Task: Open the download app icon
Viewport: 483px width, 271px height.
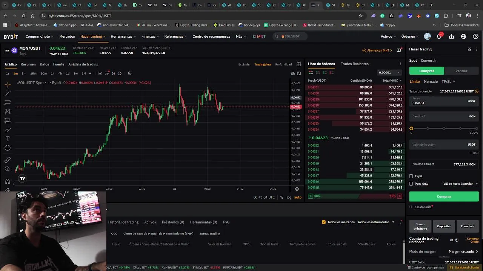Action: [452, 37]
